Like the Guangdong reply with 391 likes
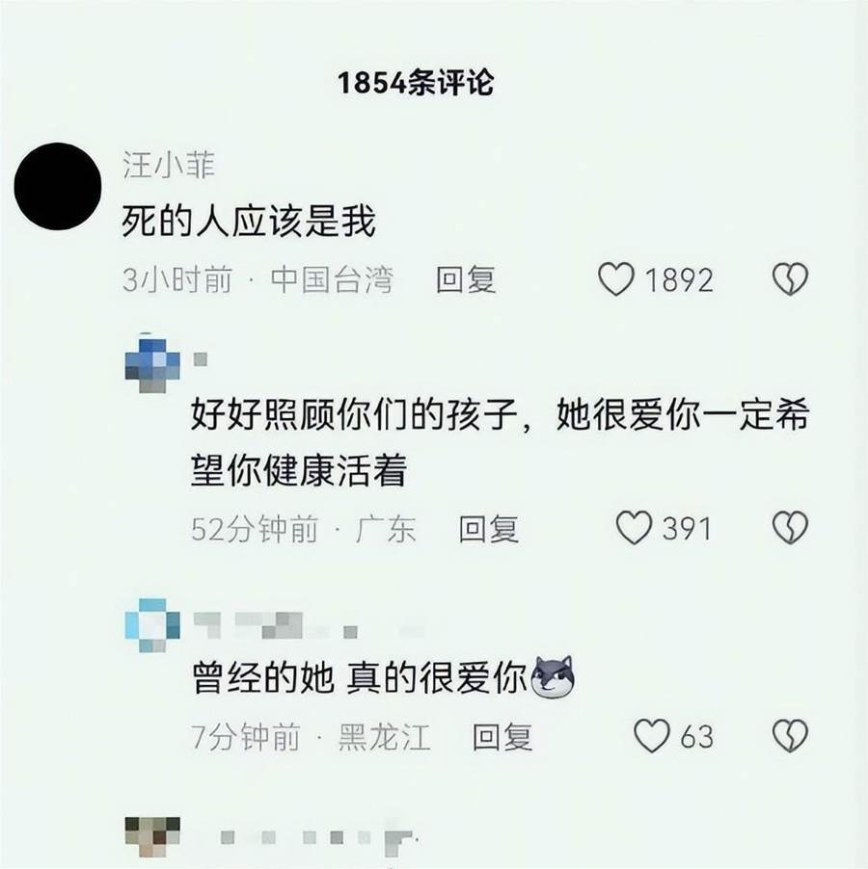This screenshot has height=869, width=868. click(x=634, y=527)
